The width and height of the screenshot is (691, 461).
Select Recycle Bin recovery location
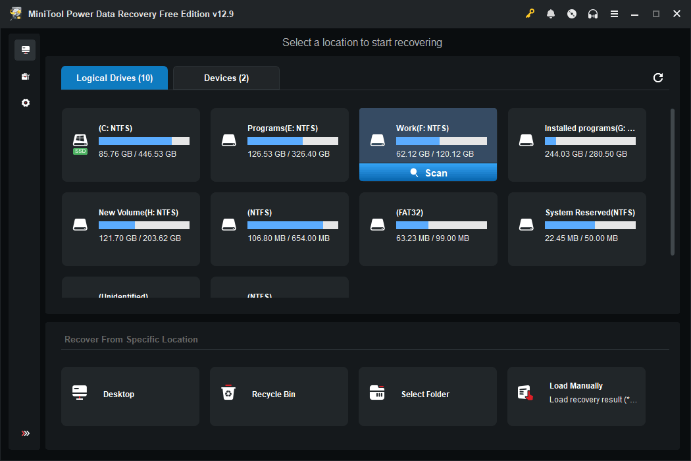pos(279,396)
